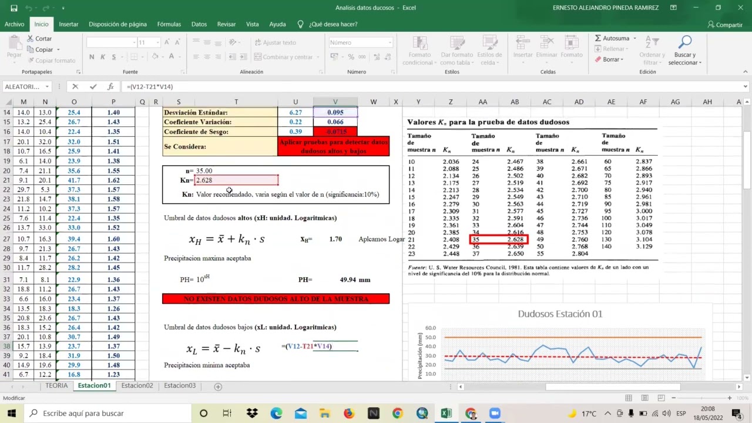Open the Número format dropdown
The width and height of the screenshot is (752, 423).
point(390,42)
